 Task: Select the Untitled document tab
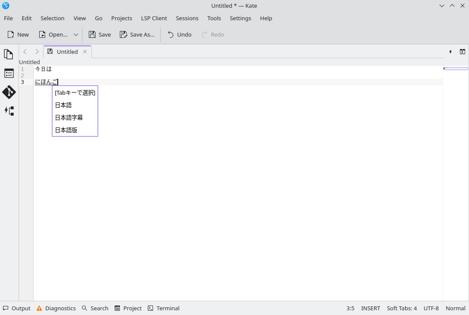67,52
